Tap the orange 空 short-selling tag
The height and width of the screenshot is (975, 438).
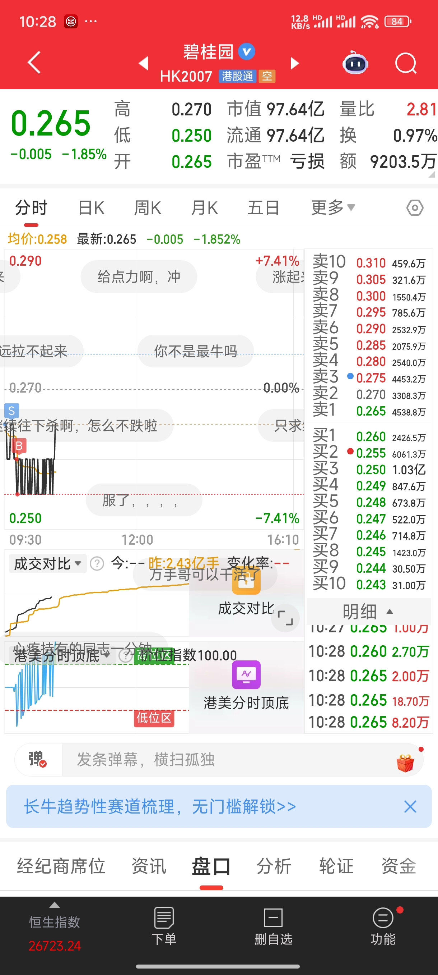[x=267, y=76]
